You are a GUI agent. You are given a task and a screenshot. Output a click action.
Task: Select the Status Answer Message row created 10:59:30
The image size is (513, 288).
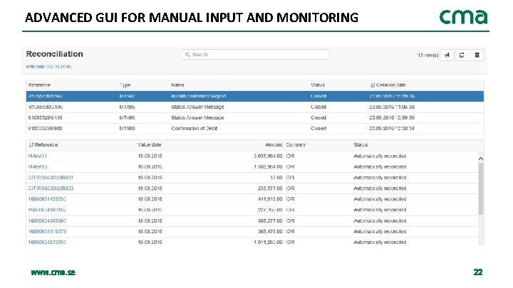pyautogui.click(x=255, y=118)
